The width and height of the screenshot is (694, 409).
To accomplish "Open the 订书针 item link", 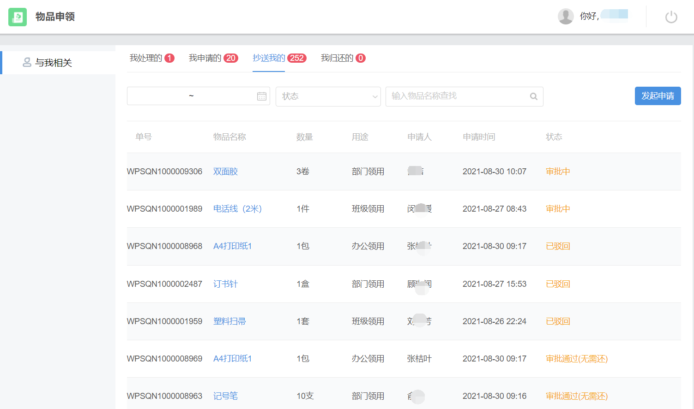I will tap(225, 284).
